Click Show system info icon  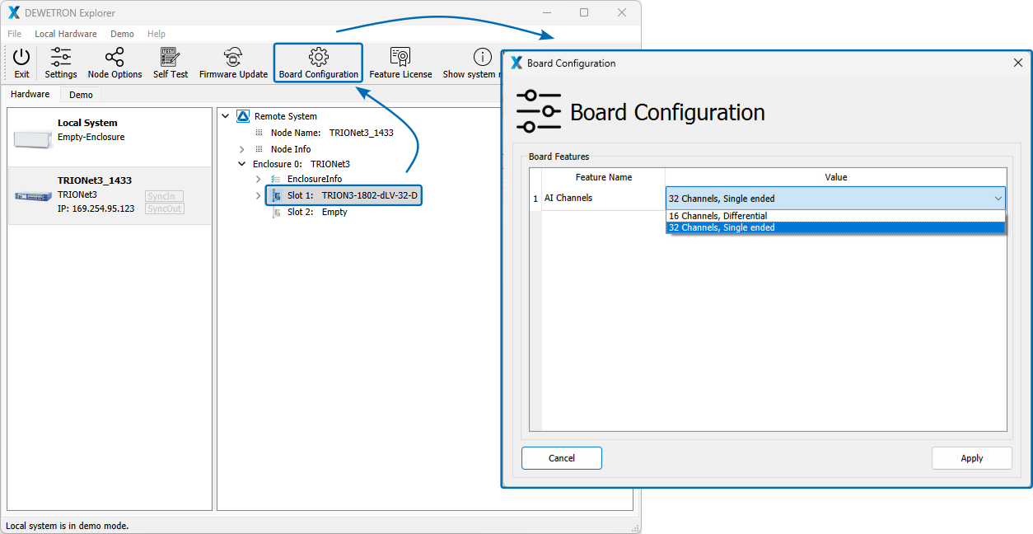pyautogui.click(x=483, y=57)
